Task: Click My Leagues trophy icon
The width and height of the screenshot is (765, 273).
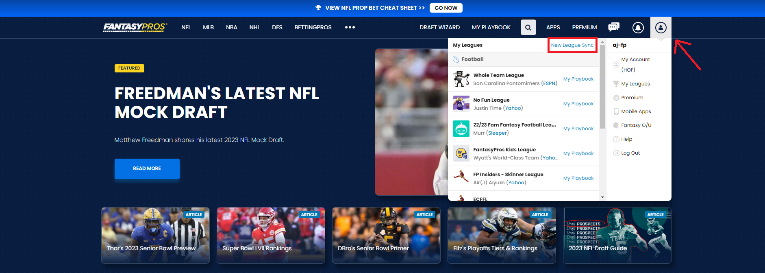Action: coord(616,84)
